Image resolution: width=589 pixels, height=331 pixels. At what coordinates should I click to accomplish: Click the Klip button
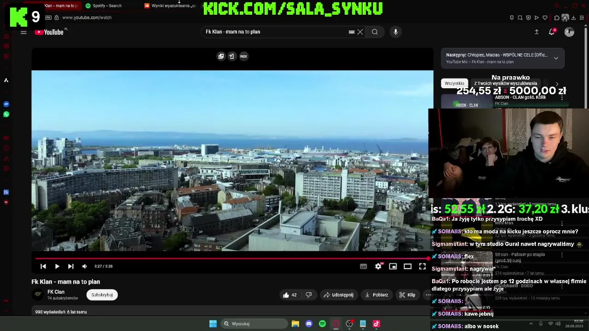(x=407, y=295)
